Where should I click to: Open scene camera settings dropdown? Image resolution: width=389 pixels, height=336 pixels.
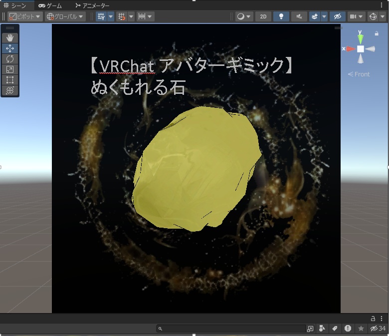356,16
